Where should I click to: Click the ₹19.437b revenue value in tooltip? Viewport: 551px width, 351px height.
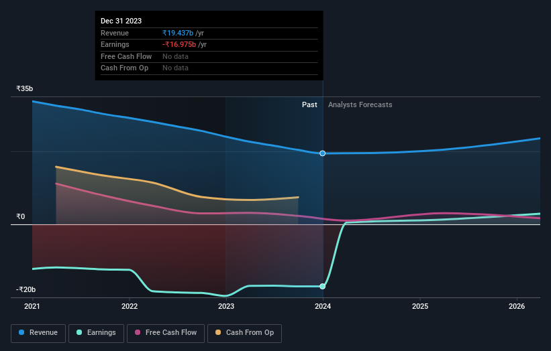click(178, 33)
